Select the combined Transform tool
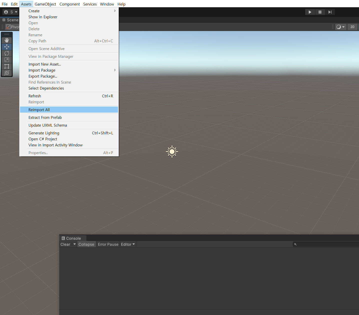359x315 pixels. [7, 73]
